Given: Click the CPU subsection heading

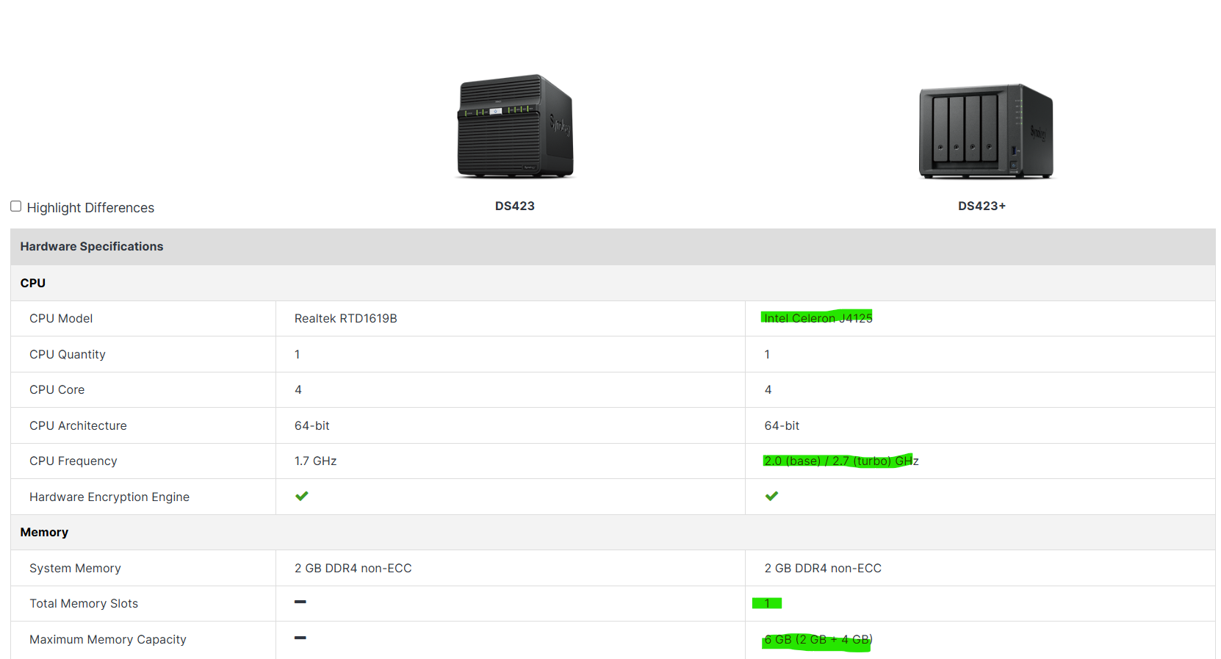Looking at the screenshot, I should point(33,284).
